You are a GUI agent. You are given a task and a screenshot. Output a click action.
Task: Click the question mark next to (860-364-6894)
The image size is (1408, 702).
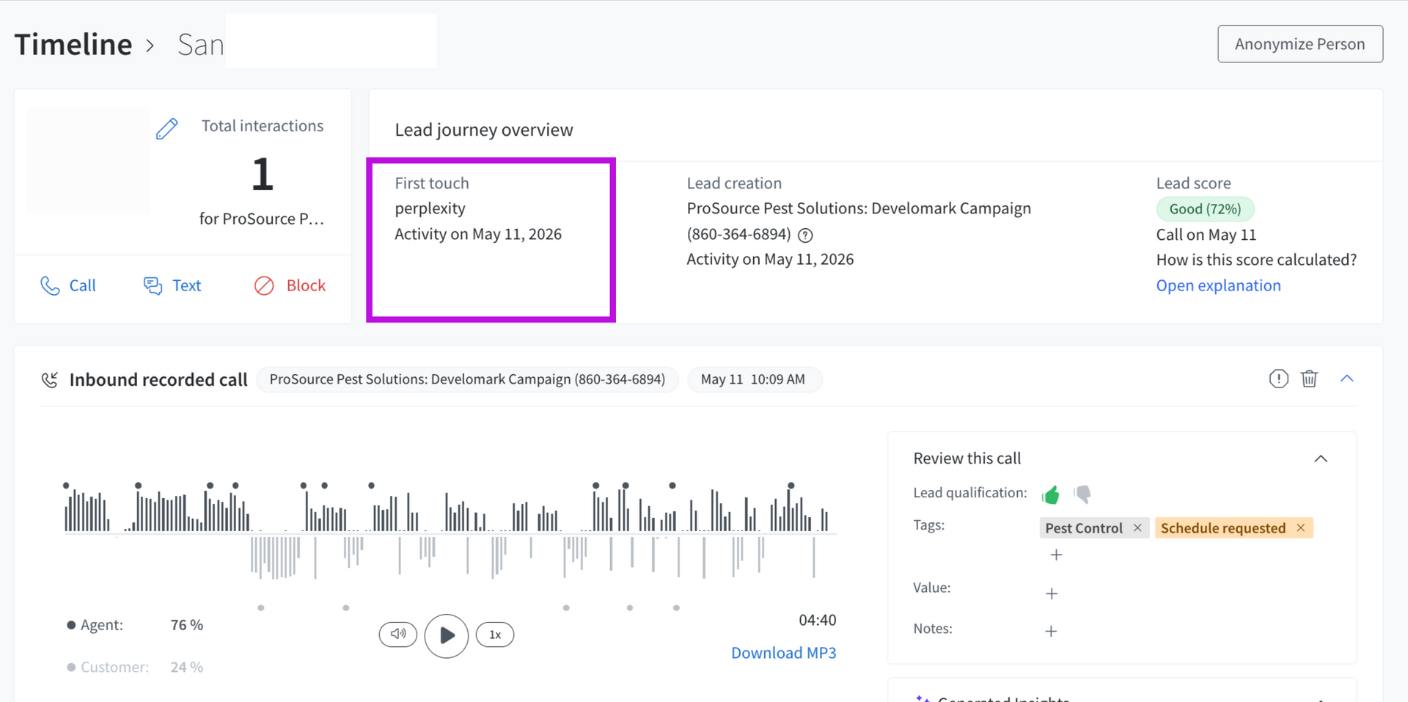[805, 235]
